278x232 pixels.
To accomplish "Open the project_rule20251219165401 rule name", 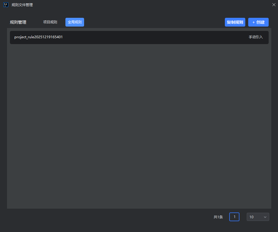I will (x=39, y=37).
